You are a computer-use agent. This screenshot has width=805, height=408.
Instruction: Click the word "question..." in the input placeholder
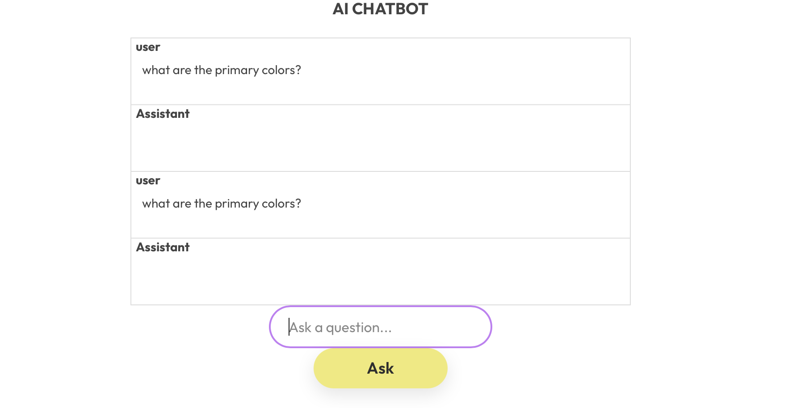point(359,328)
